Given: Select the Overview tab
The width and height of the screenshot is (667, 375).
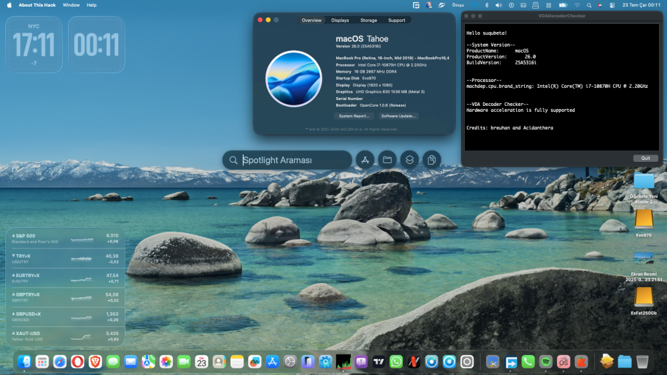Looking at the screenshot, I should [311, 21].
